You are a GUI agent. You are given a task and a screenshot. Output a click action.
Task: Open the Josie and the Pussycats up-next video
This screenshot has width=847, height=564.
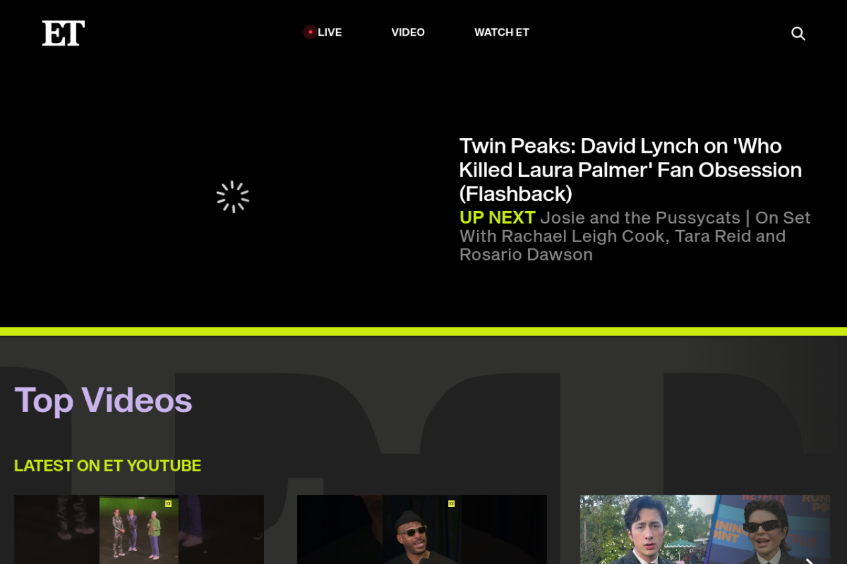coord(635,237)
